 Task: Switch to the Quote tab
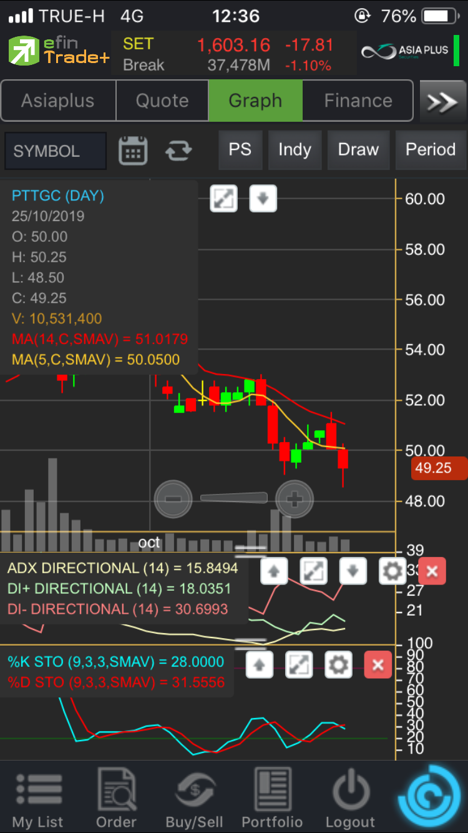(x=162, y=101)
